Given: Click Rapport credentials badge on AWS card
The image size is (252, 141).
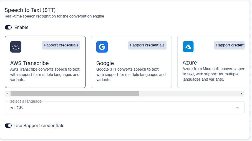Looking at the screenshot, I should [x=61, y=45].
